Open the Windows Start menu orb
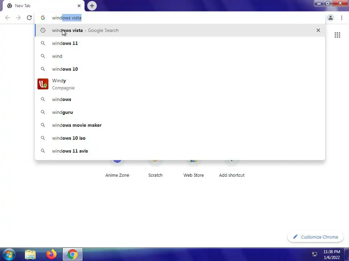349x261 pixels. pyautogui.click(x=9, y=254)
